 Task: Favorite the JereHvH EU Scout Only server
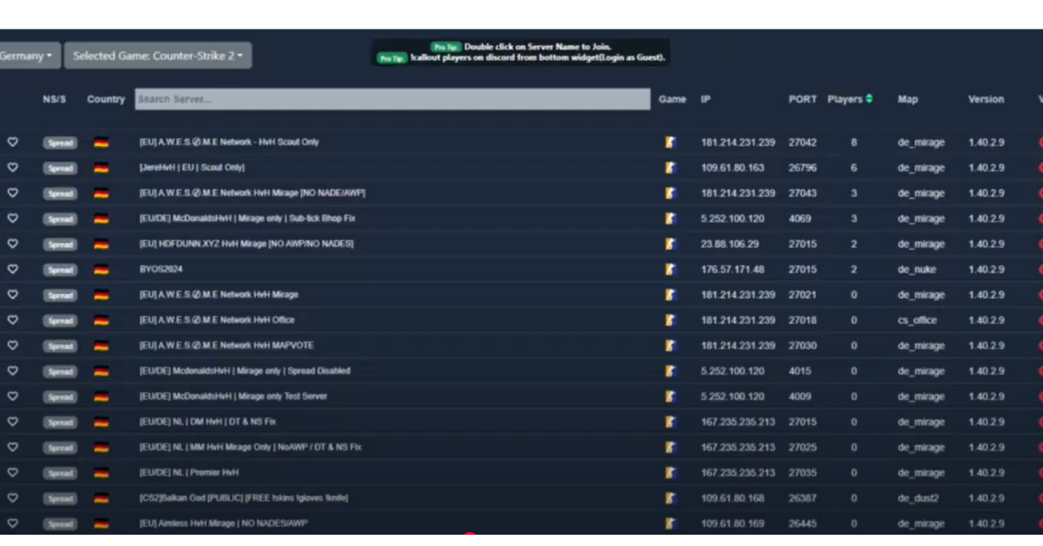click(x=13, y=167)
